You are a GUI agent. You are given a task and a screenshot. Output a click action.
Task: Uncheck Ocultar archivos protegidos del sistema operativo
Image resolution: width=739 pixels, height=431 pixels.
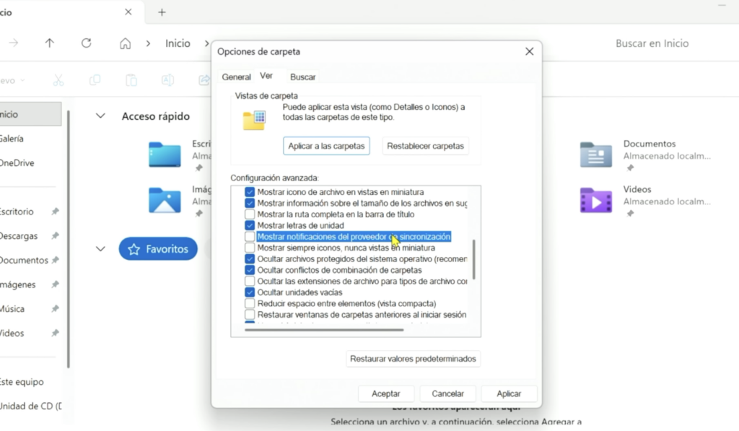pos(250,259)
